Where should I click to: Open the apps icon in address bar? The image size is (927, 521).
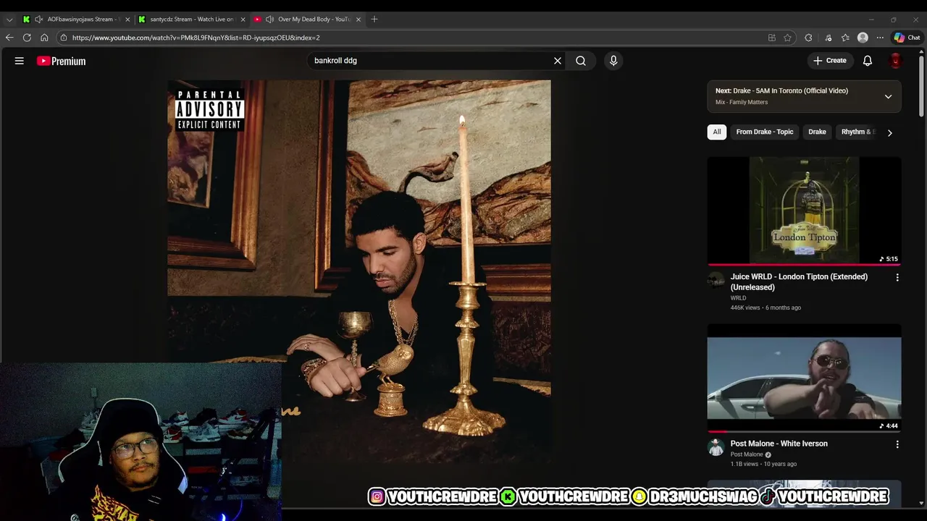coord(772,38)
